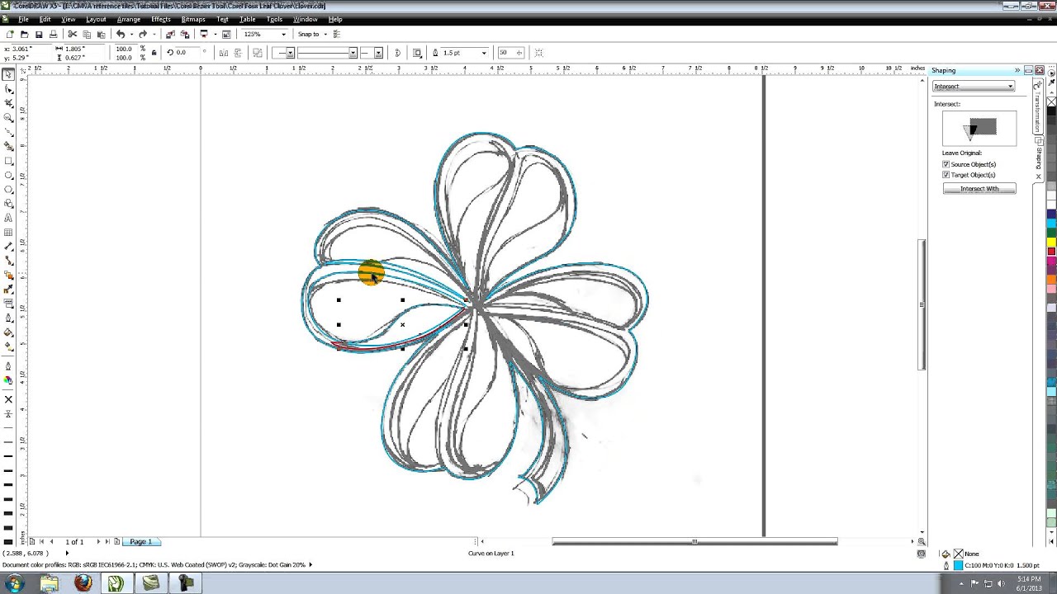This screenshot has width=1057, height=594.
Task: Open the Bitmaps menu
Action: point(193,19)
